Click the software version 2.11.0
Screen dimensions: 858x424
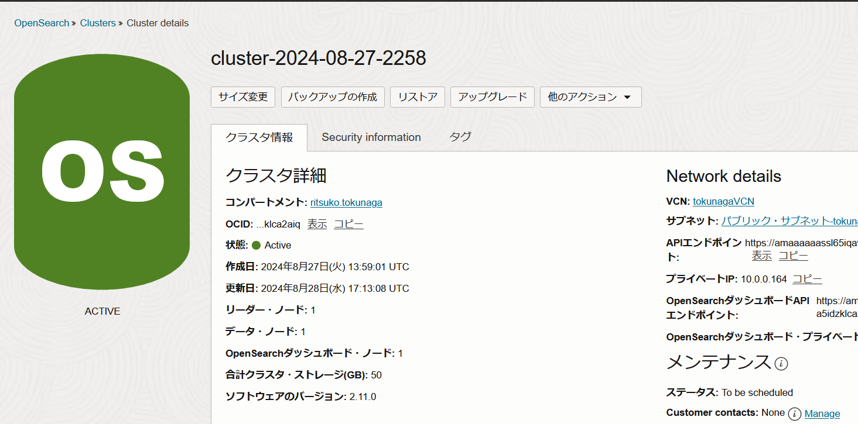(x=363, y=397)
